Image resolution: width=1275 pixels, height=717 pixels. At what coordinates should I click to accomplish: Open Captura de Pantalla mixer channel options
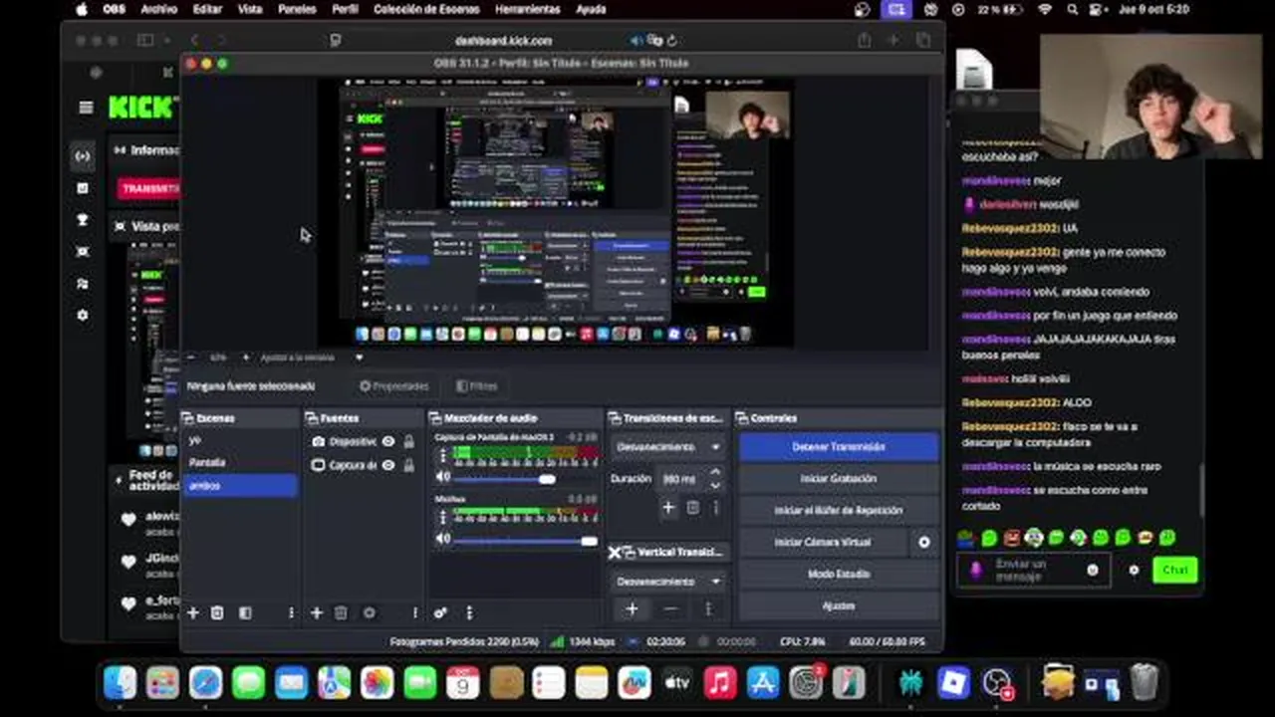[443, 457]
